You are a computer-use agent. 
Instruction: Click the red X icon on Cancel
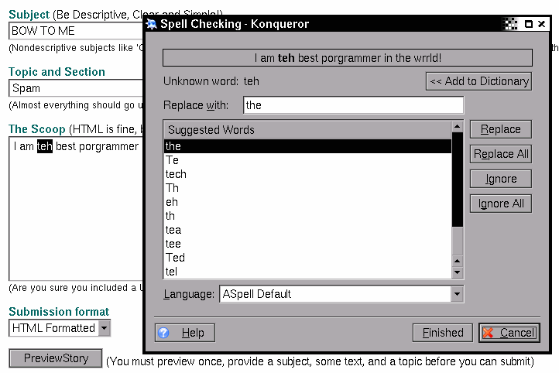pyautogui.click(x=489, y=333)
